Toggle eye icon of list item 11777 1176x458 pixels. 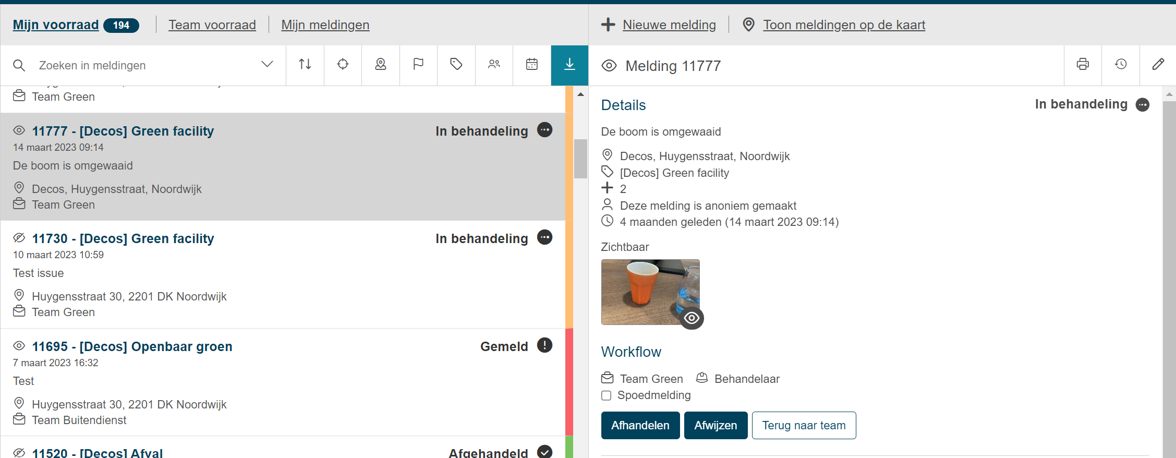click(19, 130)
